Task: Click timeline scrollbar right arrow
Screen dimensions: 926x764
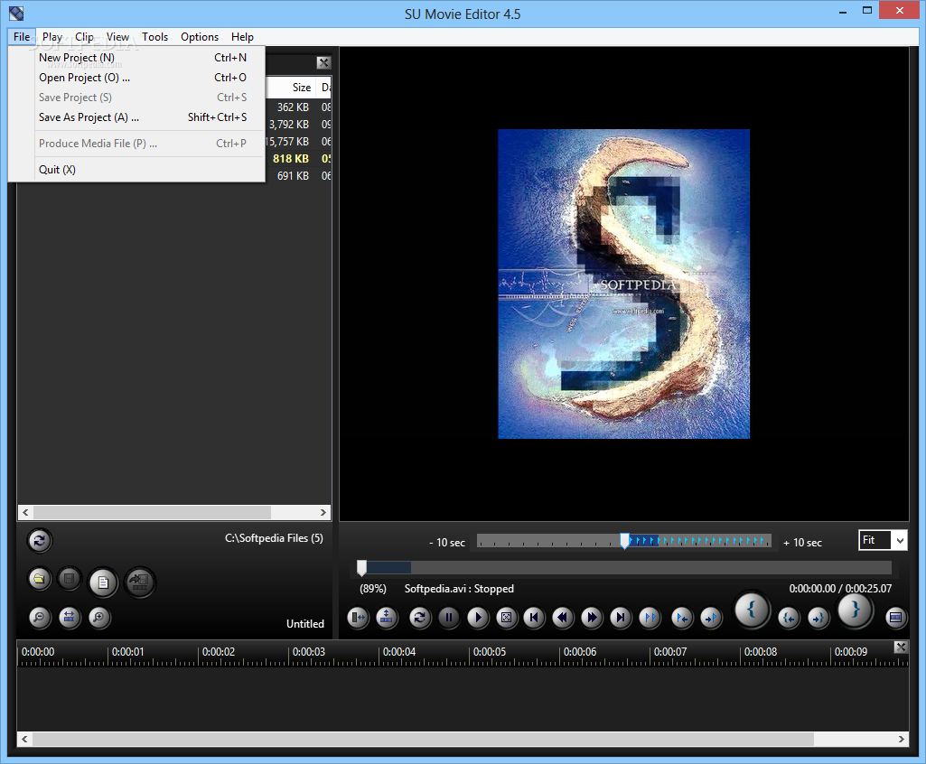Action: point(902,740)
